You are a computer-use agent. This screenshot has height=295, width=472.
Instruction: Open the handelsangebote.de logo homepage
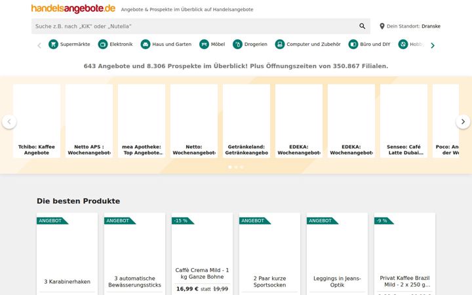[x=73, y=9]
